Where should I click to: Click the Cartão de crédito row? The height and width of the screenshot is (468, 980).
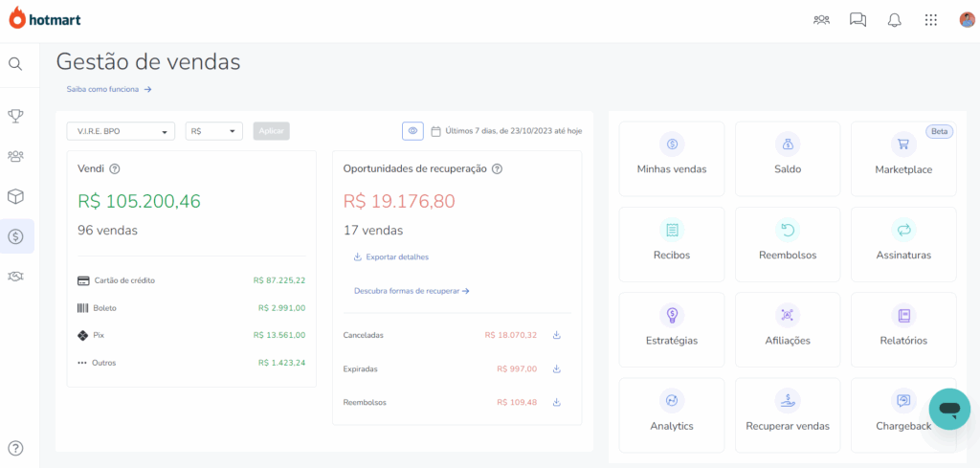(191, 280)
